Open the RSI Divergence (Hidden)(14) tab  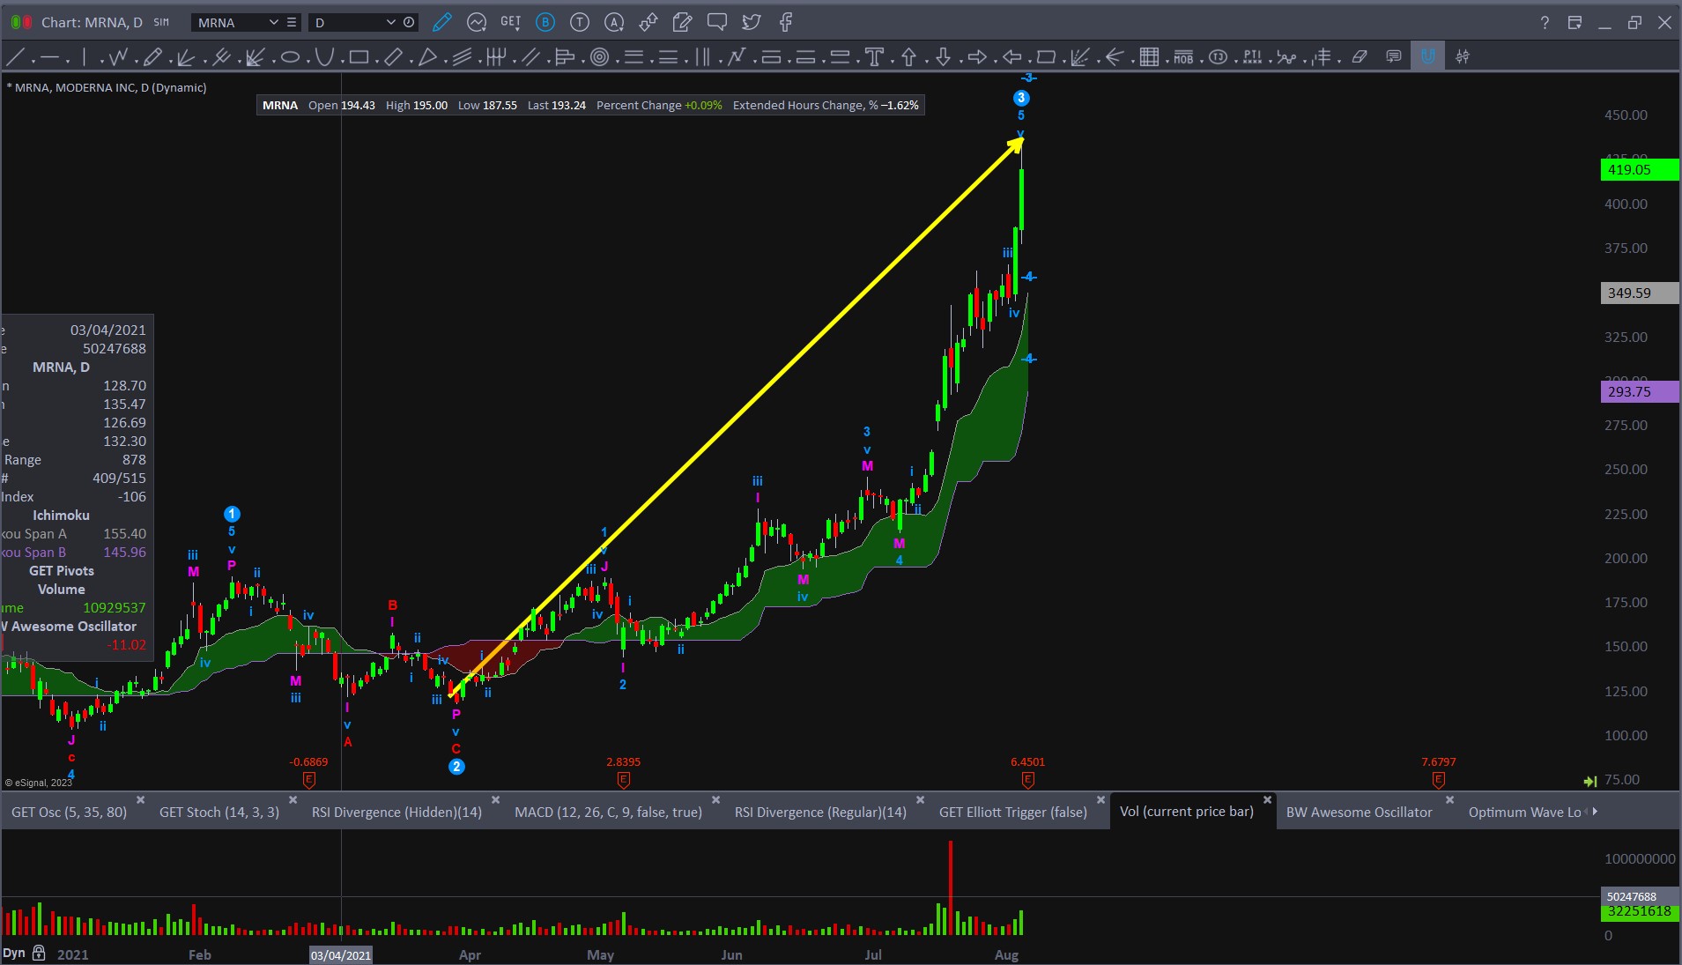(396, 812)
